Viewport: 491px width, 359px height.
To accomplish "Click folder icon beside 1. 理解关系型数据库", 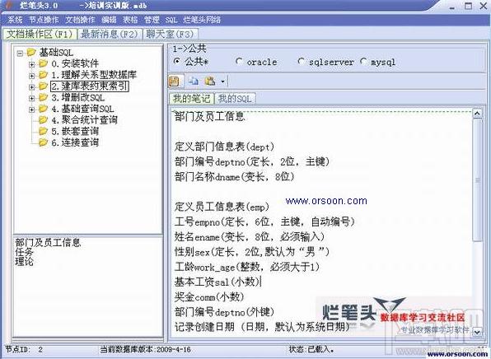I will click(43, 75).
